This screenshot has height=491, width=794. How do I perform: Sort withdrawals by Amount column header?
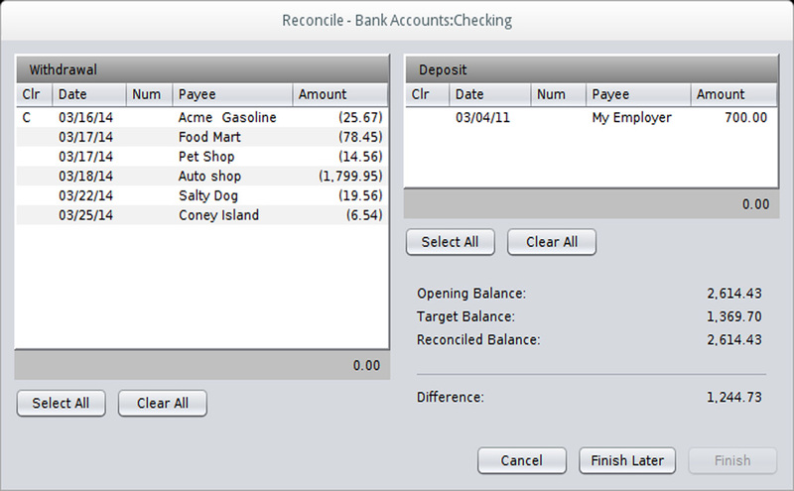340,94
